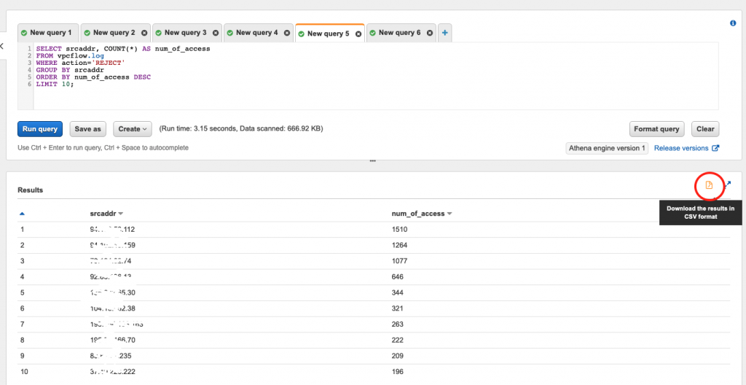Clear the query editor
746x385 pixels.
(x=705, y=129)
